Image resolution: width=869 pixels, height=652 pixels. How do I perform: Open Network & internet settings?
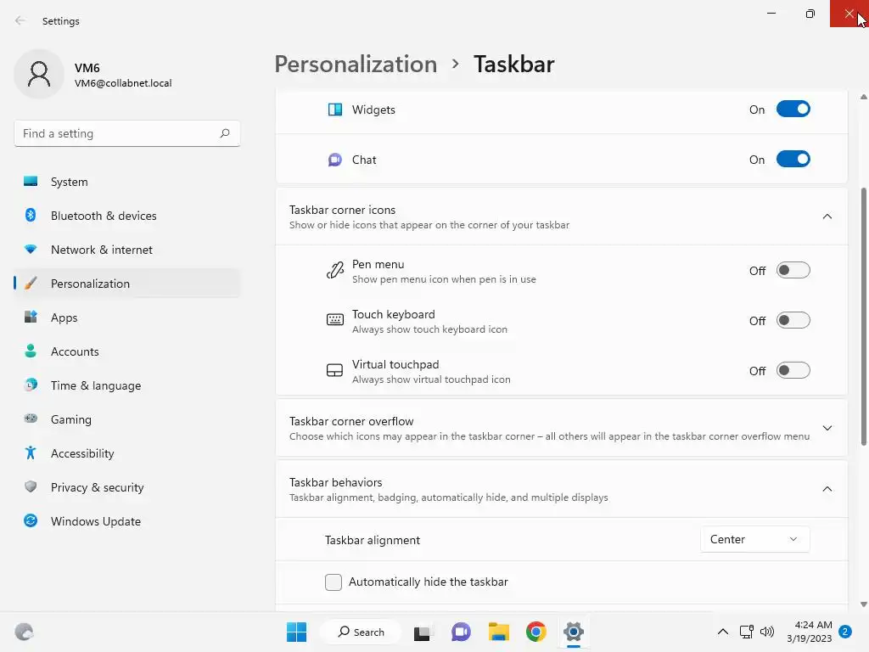pyautogui.click(x=127, y=250)
